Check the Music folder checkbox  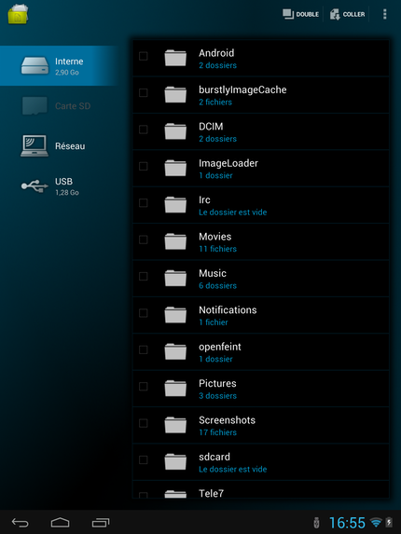coord(144,276)
